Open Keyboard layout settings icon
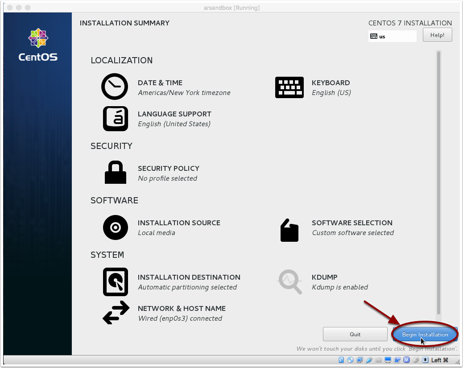 coord(289,87)
